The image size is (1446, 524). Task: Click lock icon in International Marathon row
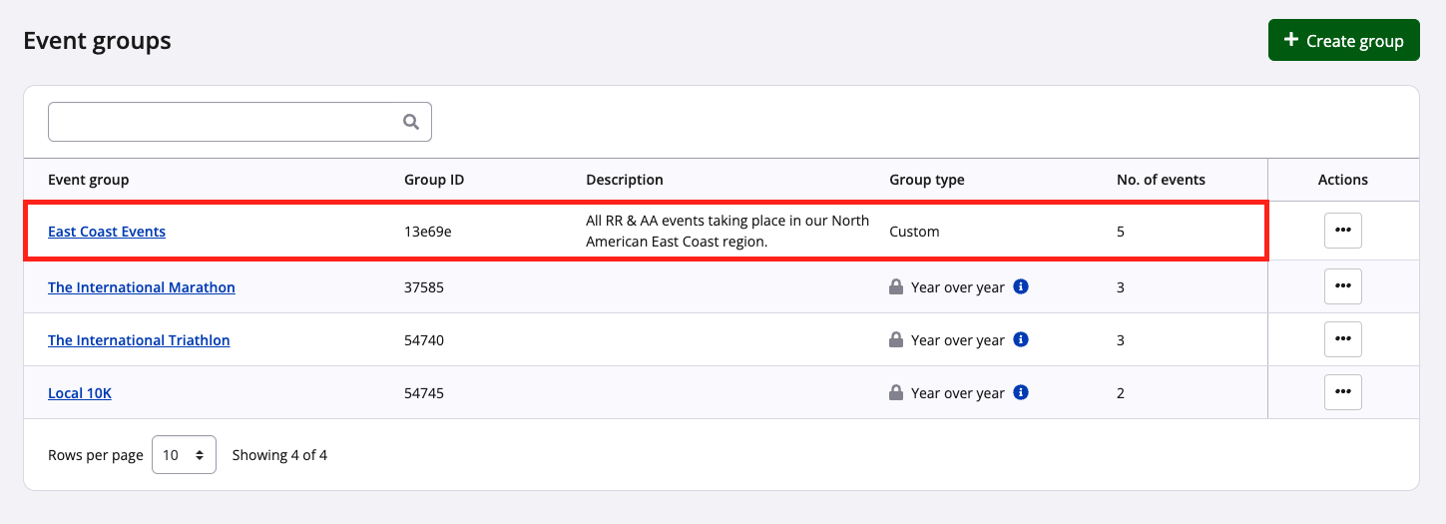point(896,286)
